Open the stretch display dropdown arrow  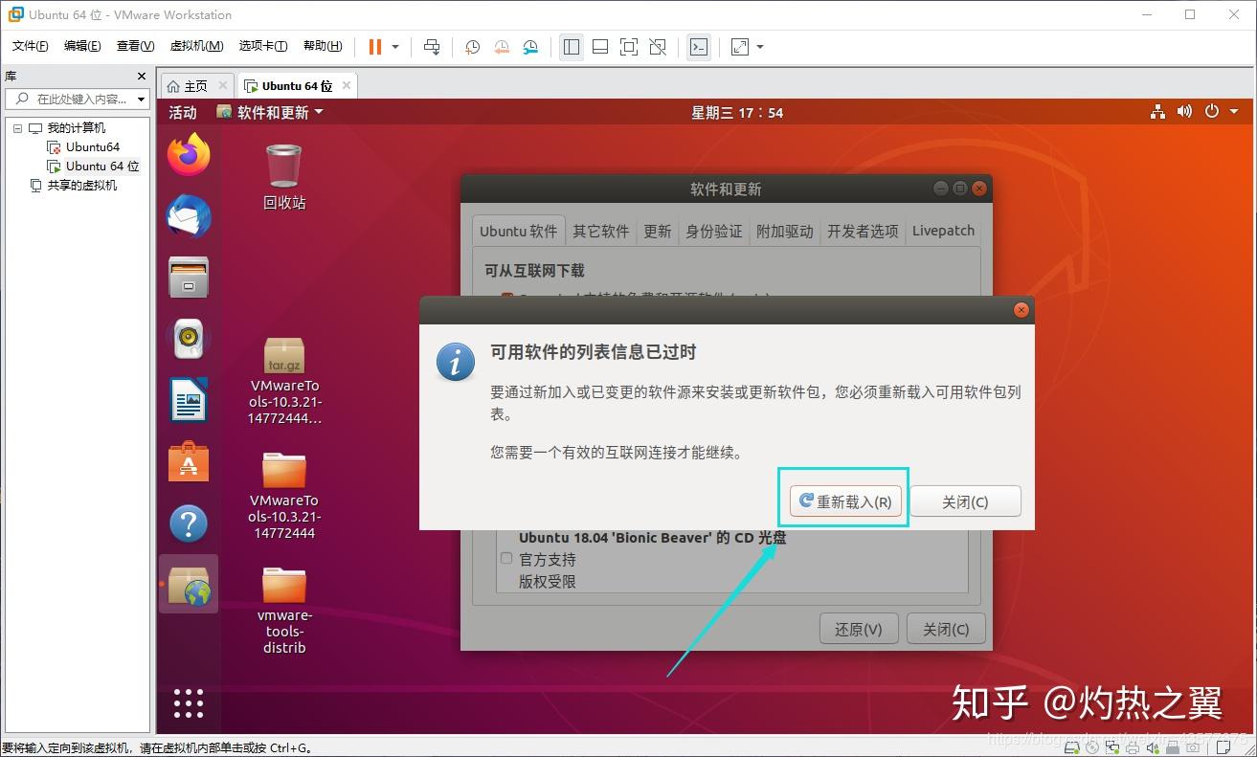(x=760, y=47)
